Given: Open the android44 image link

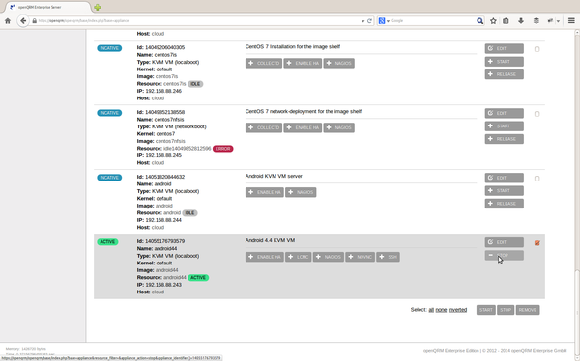Looking at the screenshot, I should (166, 270).
